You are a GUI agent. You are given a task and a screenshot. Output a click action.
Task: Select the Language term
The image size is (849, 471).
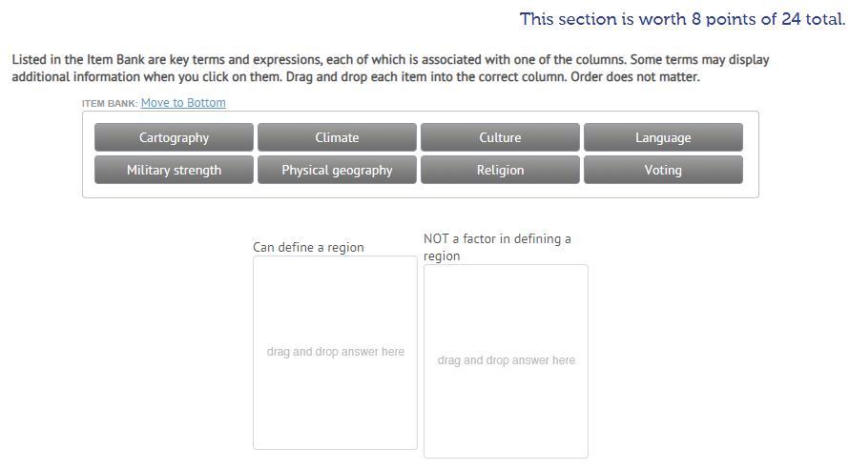click(x=663, y=137)
